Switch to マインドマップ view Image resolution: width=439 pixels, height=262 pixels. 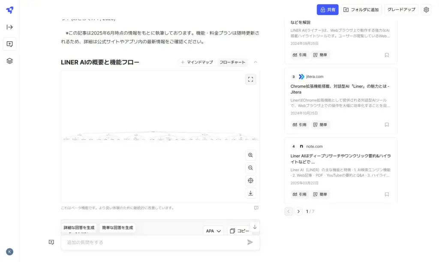point(197,62)
